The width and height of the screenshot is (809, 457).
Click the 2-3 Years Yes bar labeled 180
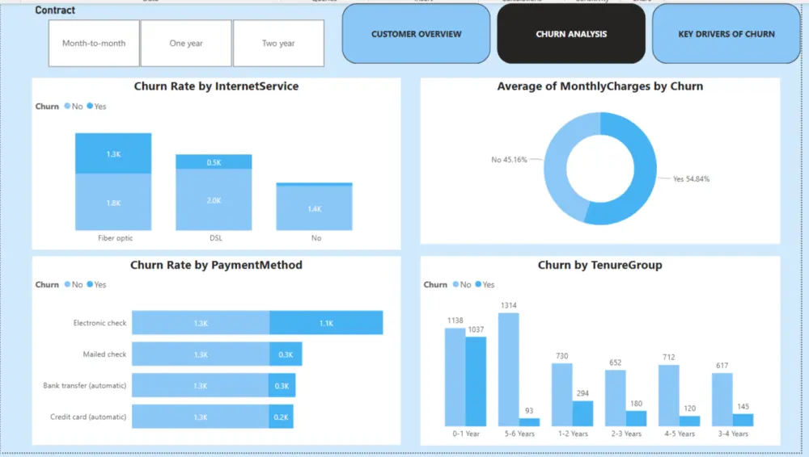(636, 418)
